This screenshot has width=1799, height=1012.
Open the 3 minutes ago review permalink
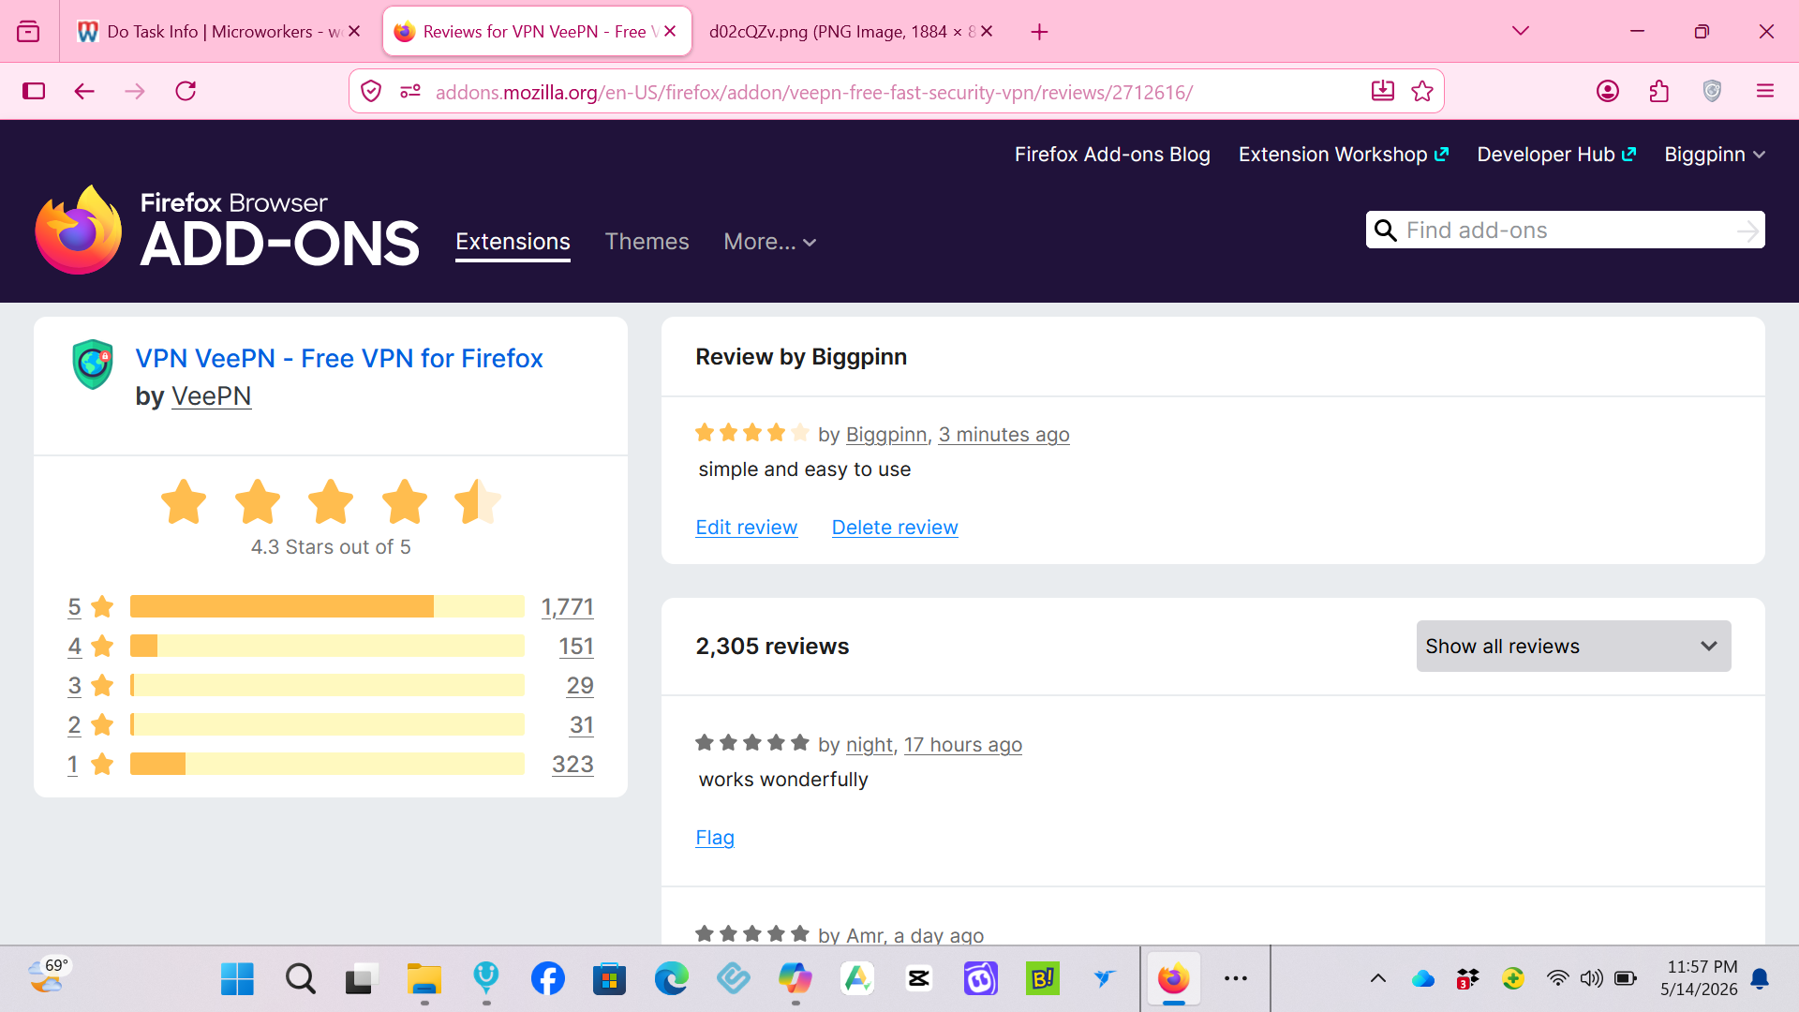coord(1004,435)
